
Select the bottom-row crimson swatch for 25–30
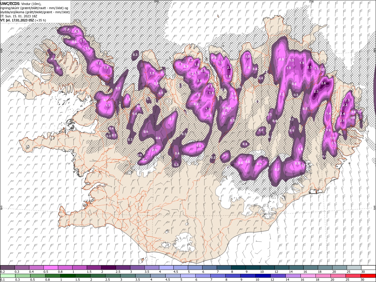(x=353, y=276)
